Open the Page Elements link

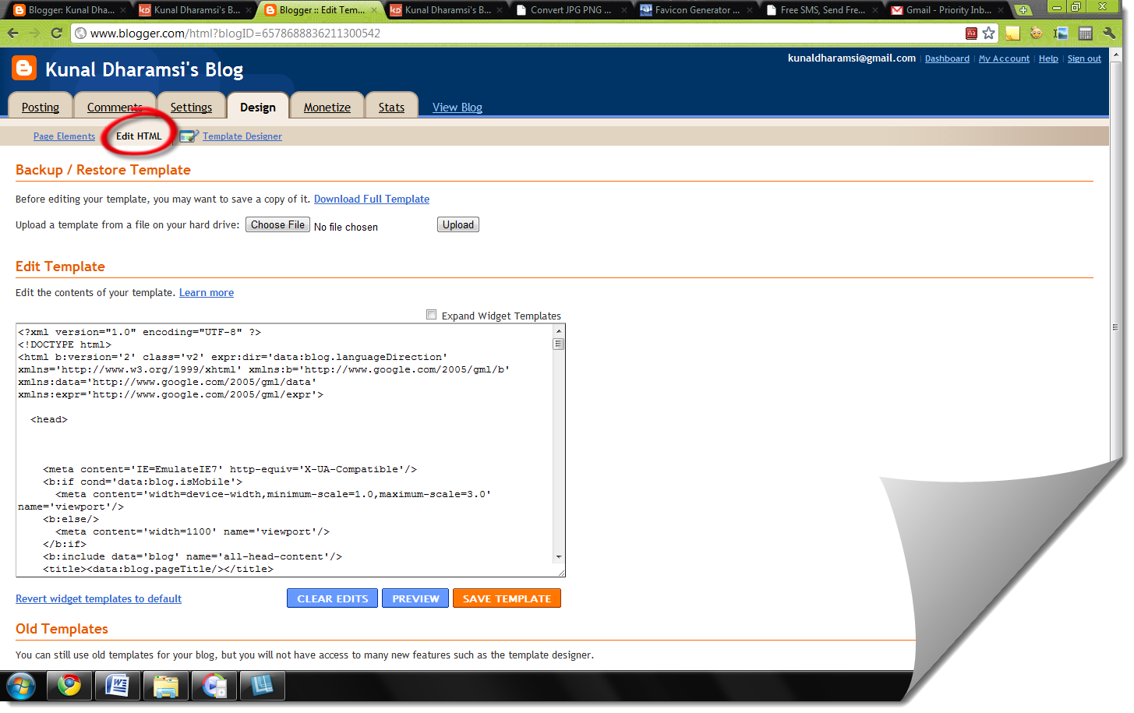point(64,136)
